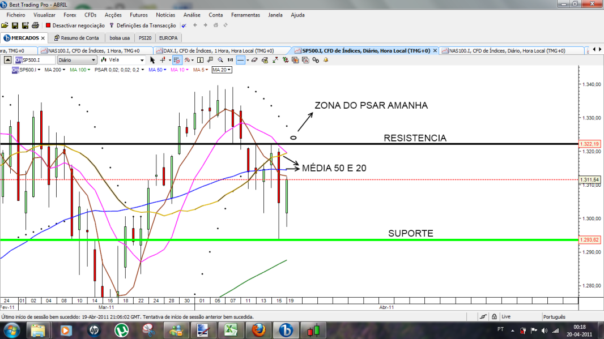
Task: Click the open file folder icon
Action: click(x=5, y=25)
